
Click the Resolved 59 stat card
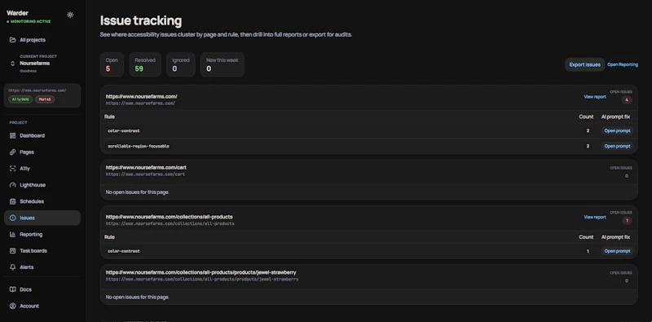tap(145, 64)
